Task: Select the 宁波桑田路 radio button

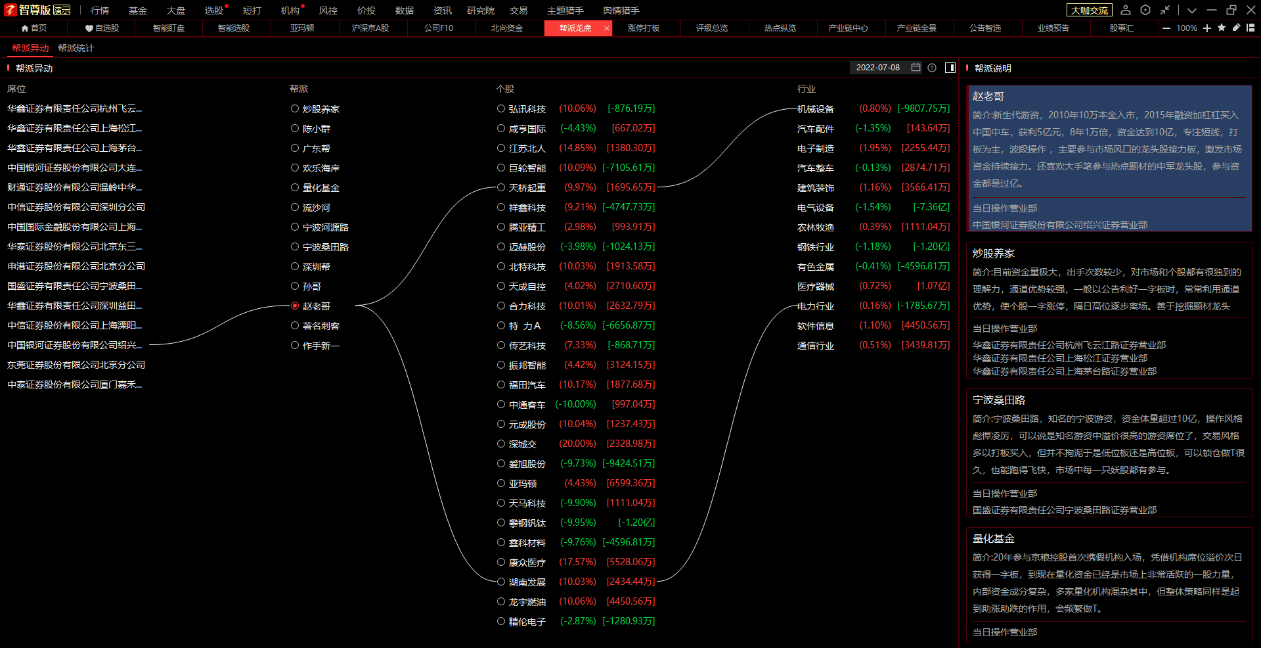Action: pos(295,246)
